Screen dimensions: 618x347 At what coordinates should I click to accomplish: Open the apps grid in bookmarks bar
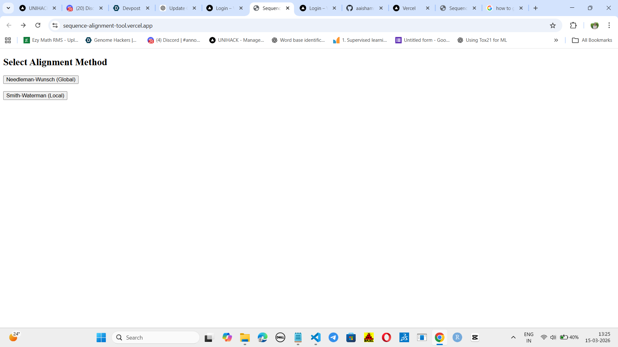pyautogui.click(x=8, y=40)
